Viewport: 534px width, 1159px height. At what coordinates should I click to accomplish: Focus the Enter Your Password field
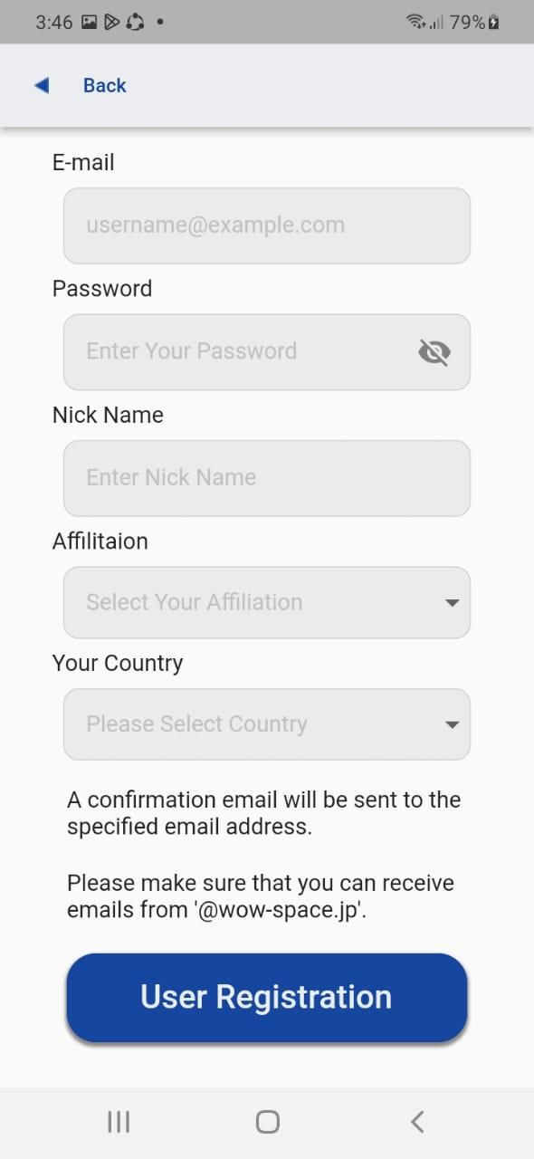267,351
